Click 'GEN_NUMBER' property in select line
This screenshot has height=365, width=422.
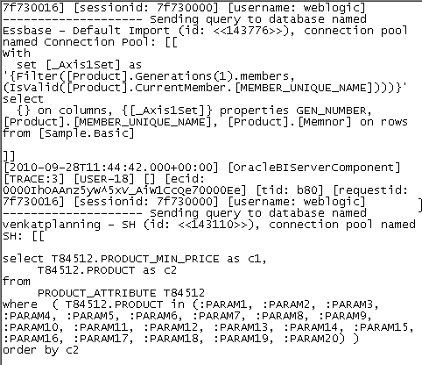click(x=331, y=111)
